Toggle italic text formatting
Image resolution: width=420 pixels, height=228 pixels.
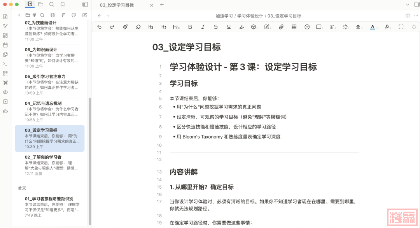coord(203,27)
